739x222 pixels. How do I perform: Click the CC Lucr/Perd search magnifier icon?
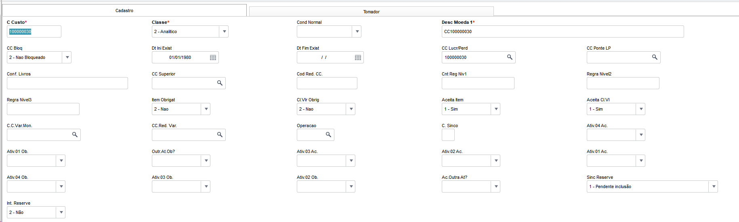point(510,57)
